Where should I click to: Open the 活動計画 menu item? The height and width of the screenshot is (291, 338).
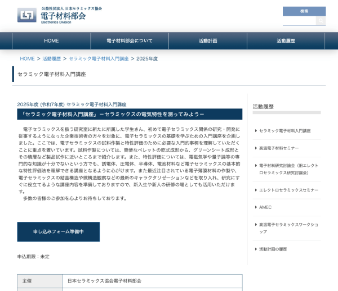coord(208,41)
